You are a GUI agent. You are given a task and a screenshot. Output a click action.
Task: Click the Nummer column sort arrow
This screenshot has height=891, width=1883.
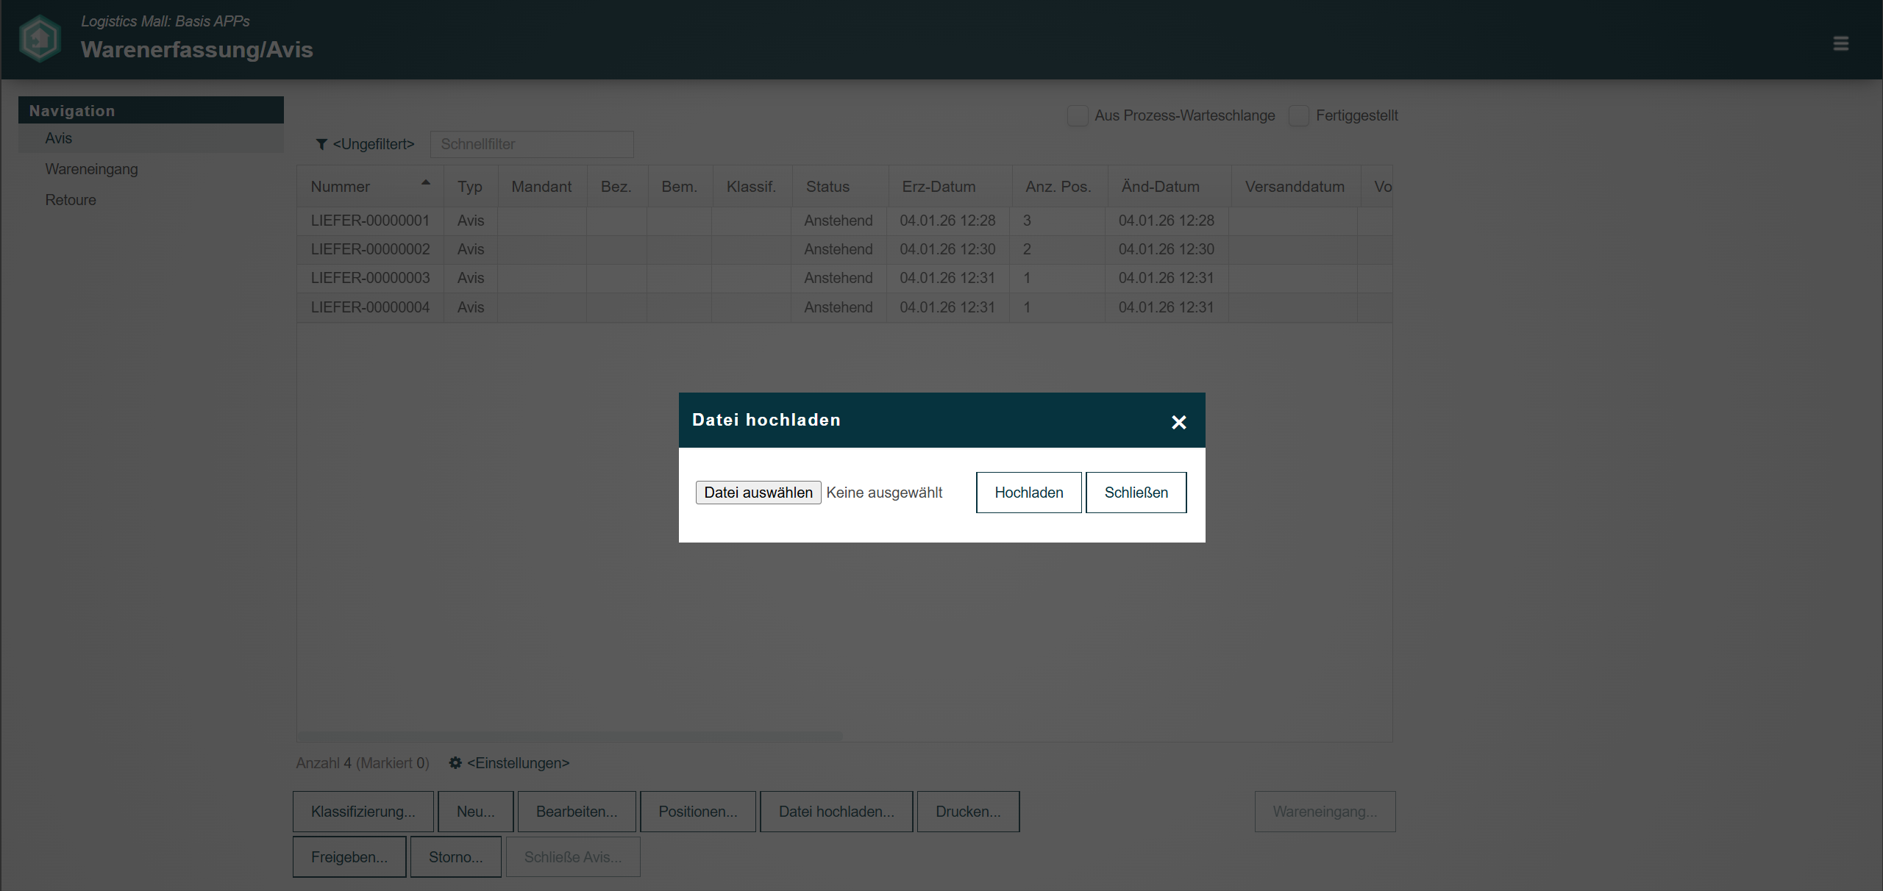425,182
